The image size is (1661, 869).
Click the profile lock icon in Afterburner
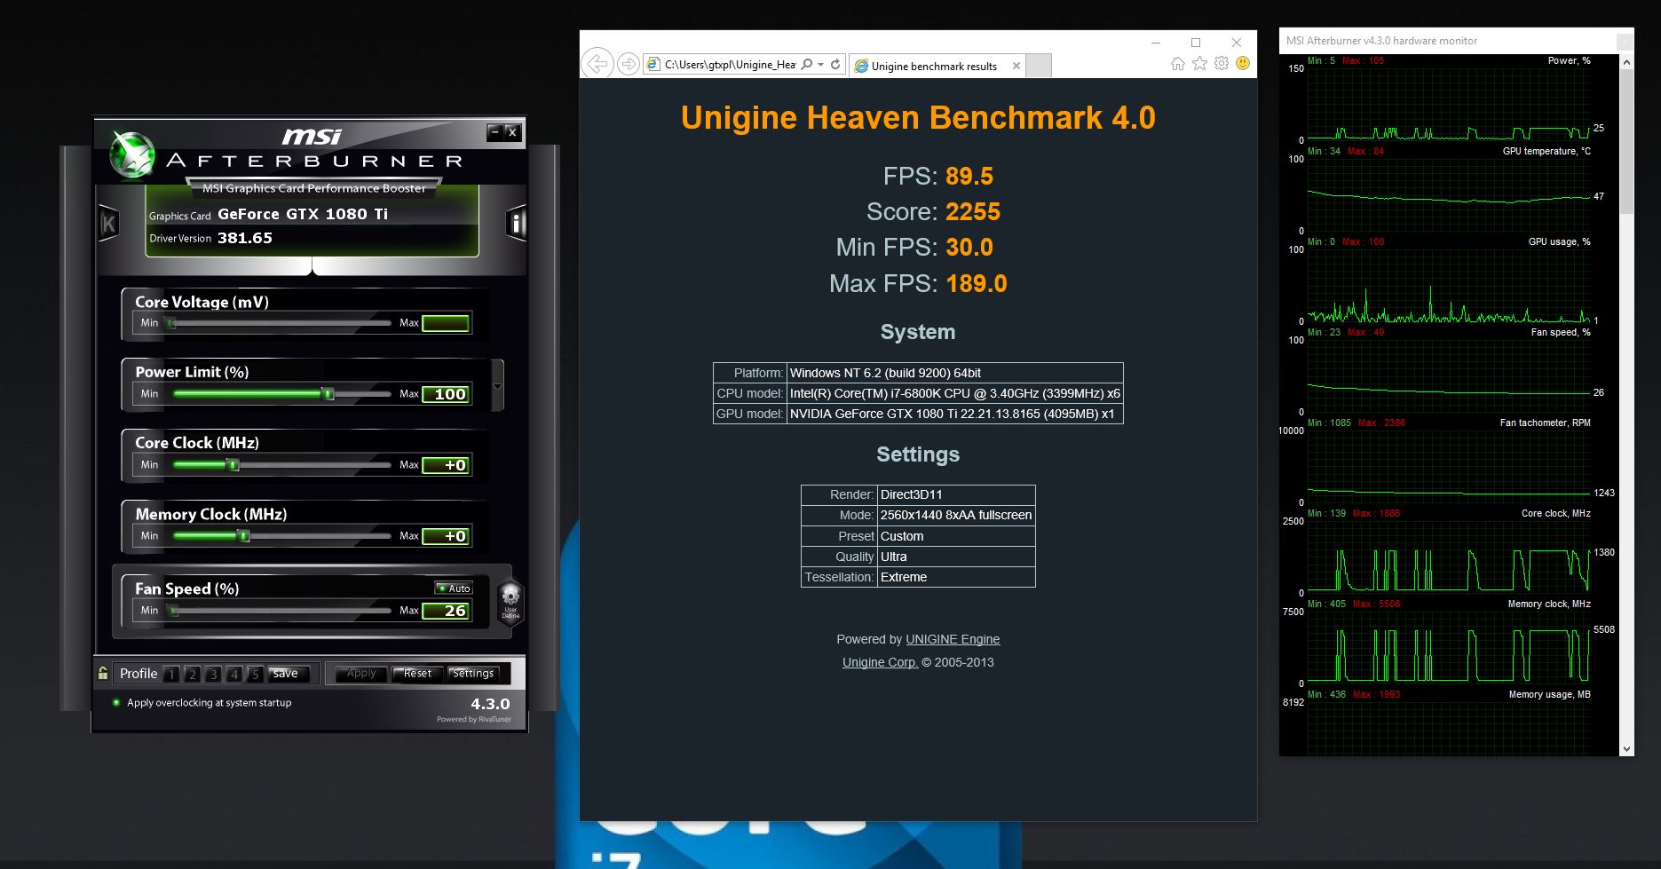coord(103,674)
